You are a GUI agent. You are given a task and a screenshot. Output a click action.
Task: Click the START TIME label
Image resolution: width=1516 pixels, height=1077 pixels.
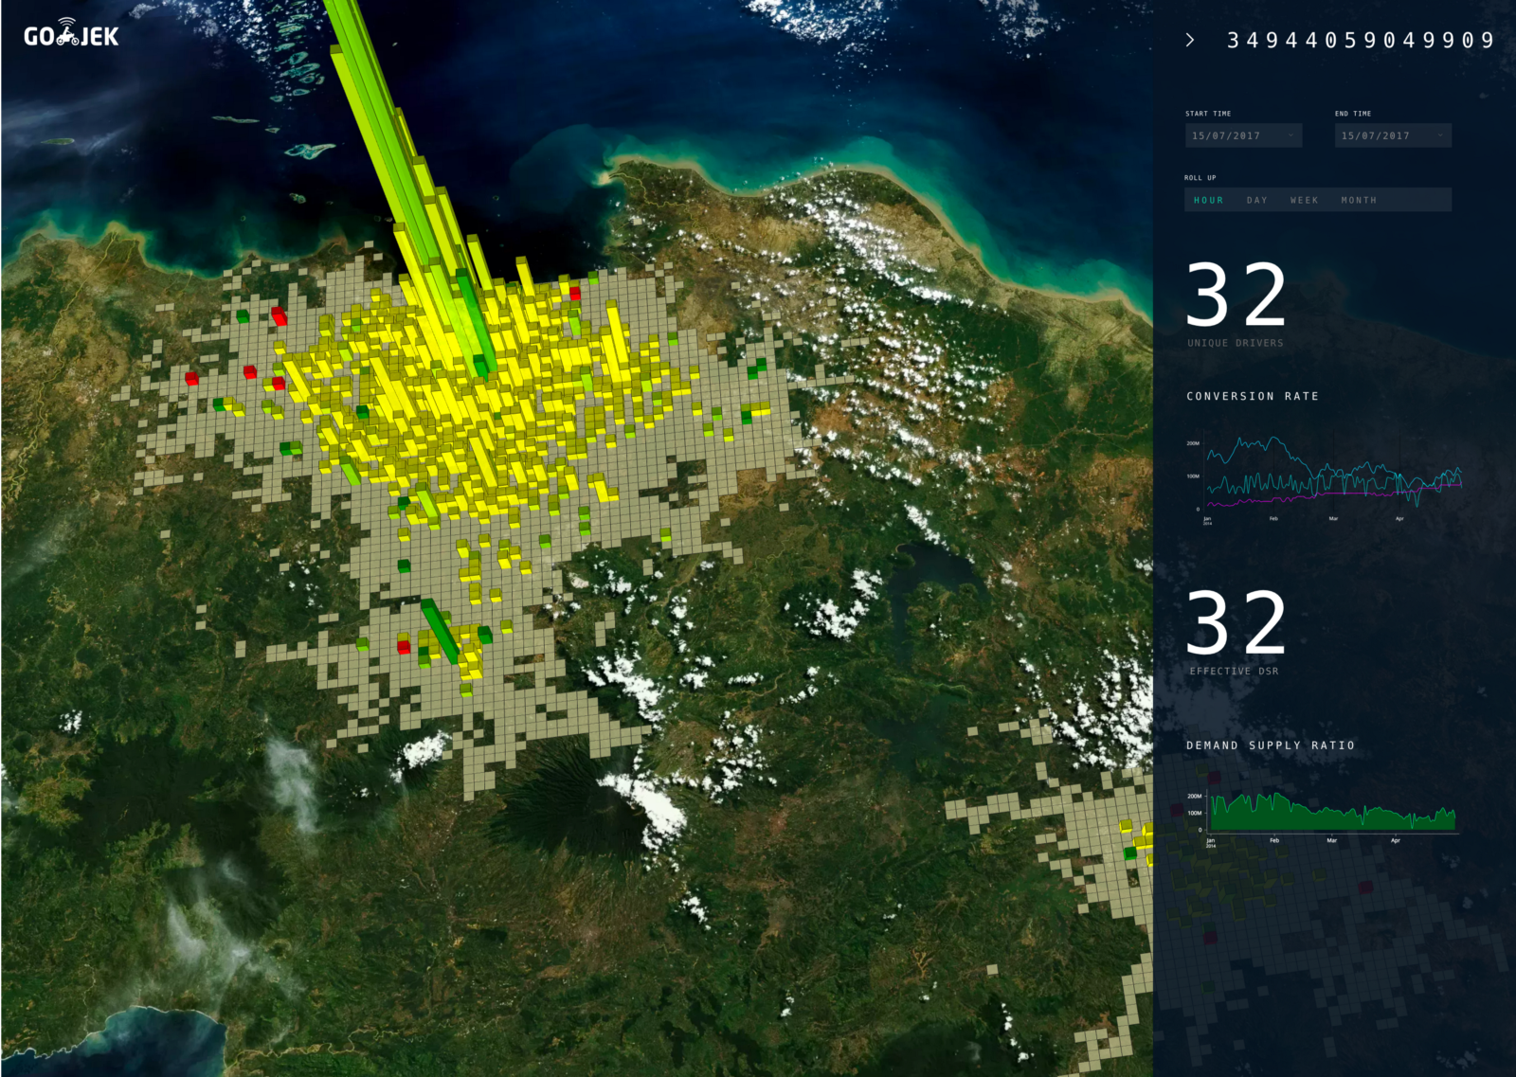click(1208, 114)
